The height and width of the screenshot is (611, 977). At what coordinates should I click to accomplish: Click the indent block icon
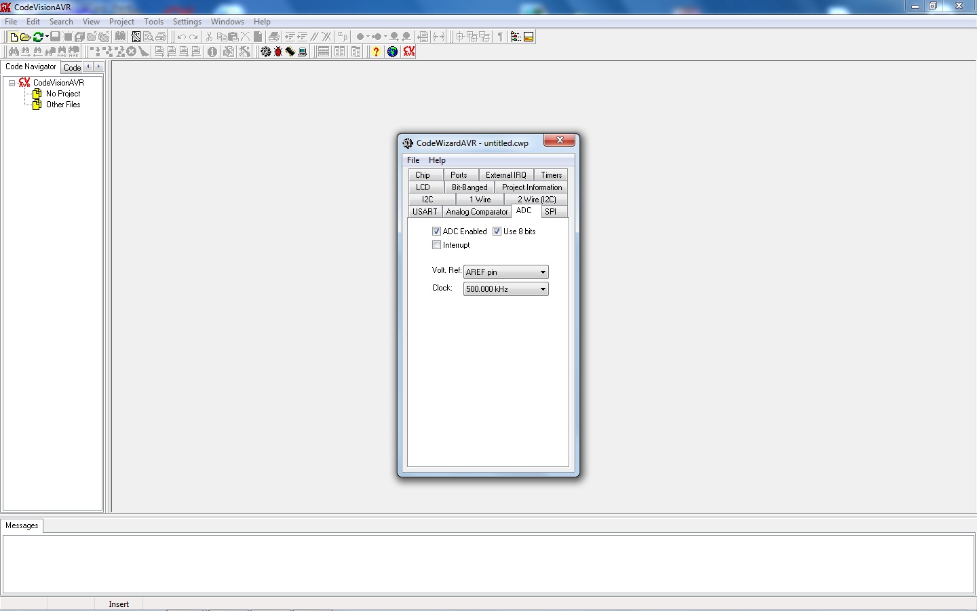tap(290, 37)
